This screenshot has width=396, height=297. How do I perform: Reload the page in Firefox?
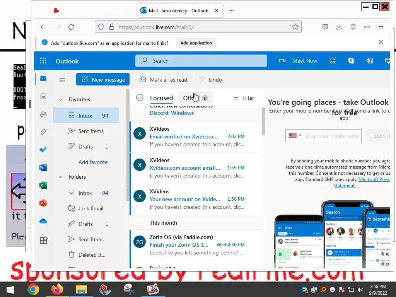coord(71,27)
